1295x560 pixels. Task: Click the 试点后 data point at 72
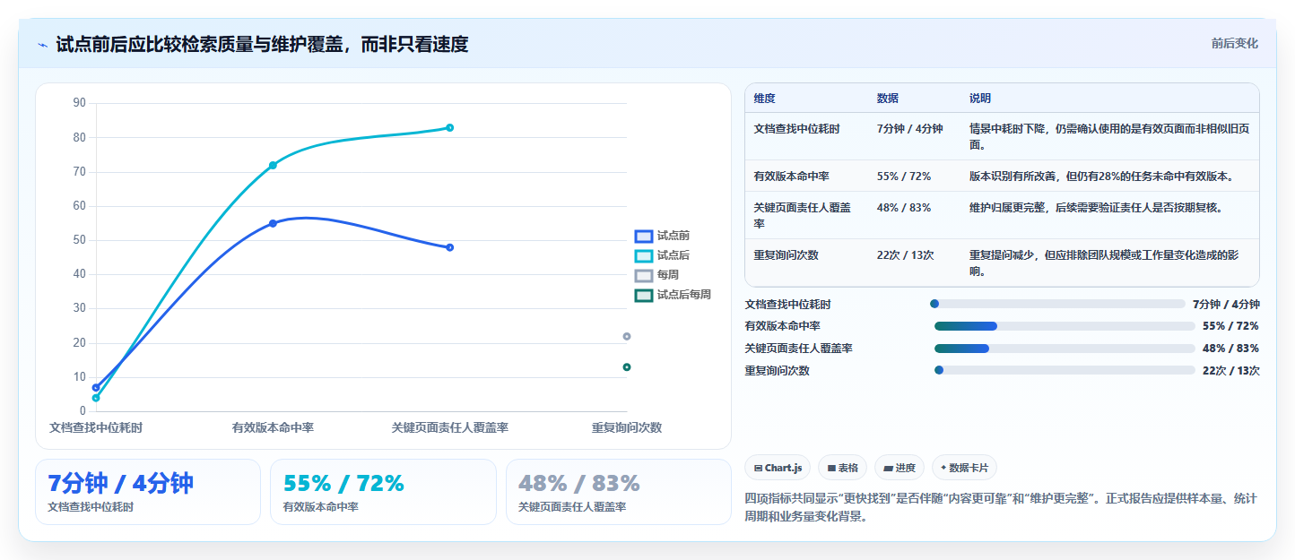coord(273,165)
